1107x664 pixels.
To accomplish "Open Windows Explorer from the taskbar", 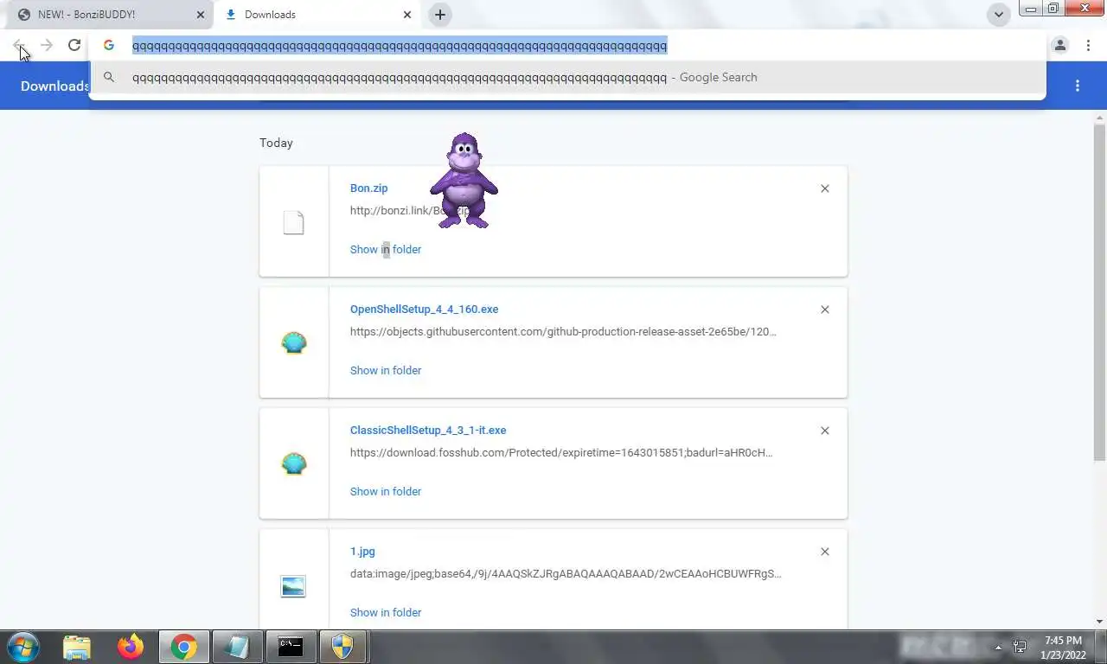I will pyautogui.click(x=77, y=647).
